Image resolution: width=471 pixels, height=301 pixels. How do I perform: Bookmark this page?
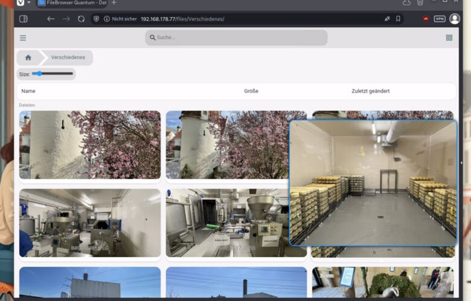[398, 19]
